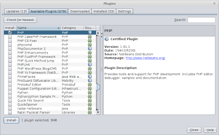Open Help for the Plugins dialog
Screen dimensions: 219x135
click(x=210, y=130)
